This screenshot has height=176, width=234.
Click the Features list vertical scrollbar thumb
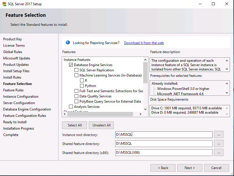point(145,72)
